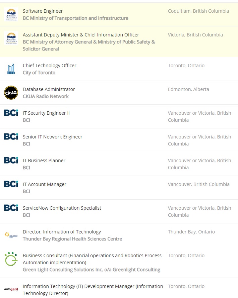238x298 pixels.
Task: Click the Edmonton, Alberta location text
Action: (x=188, y=89)
